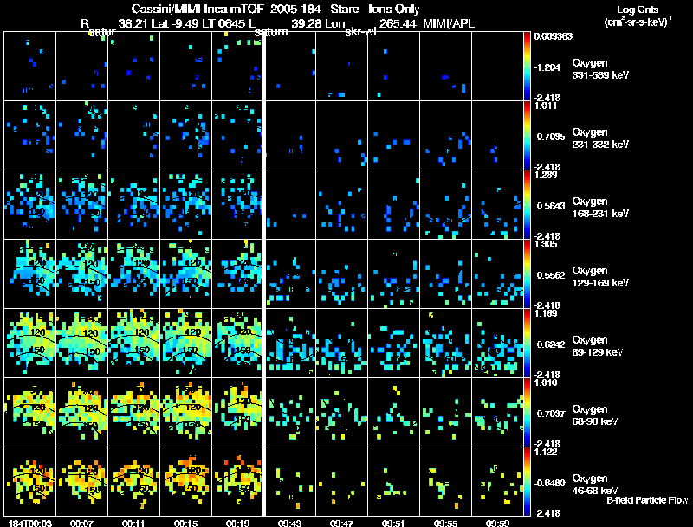This screenshot has width=693, height=527.
Task: Click the '09:43' time label
Action: (x=289, y=523)
